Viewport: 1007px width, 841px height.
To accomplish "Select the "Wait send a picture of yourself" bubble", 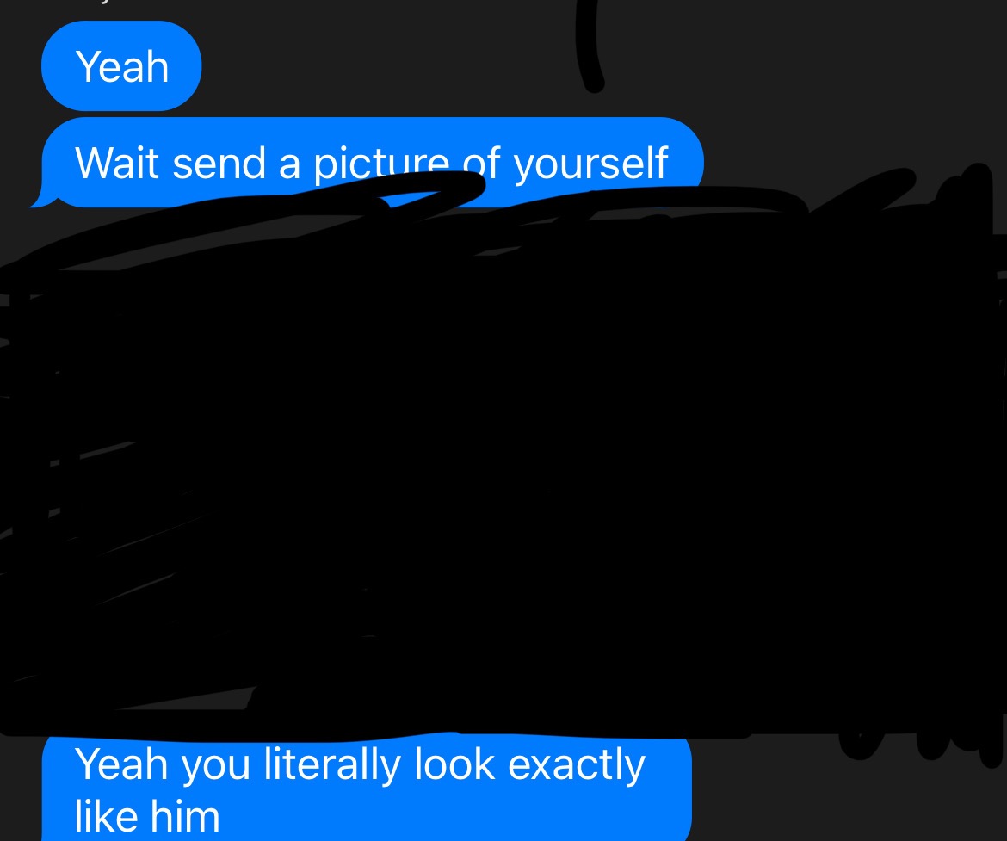I will pyautogui.click(x=373, y=162).
